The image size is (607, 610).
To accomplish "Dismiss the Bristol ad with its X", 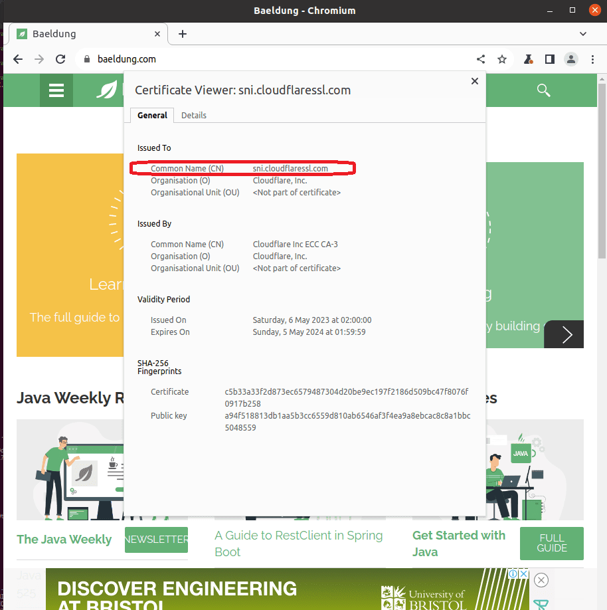I will pos(541,580).
